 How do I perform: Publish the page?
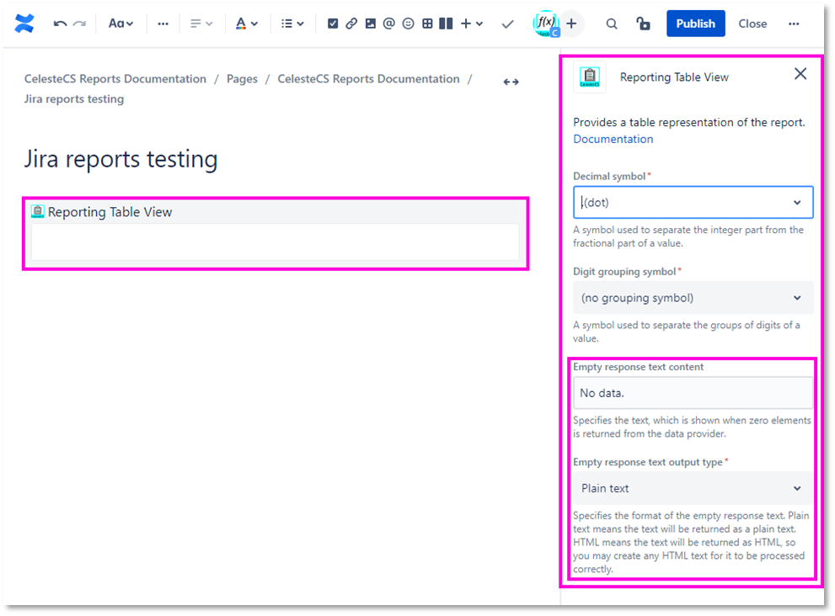(695, 24)
